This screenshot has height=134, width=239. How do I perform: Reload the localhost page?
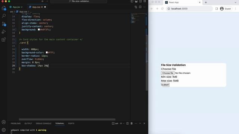coord(162,9)
